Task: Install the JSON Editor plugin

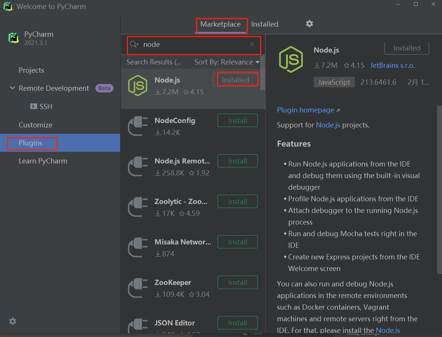Action: (238, 323)
